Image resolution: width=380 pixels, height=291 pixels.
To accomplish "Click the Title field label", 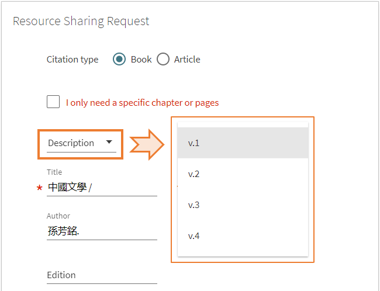I will click(x=54, y=172).
